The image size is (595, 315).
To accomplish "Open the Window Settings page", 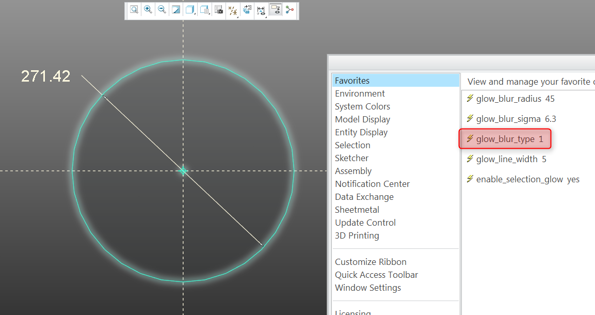I will [x=368, y=288].
